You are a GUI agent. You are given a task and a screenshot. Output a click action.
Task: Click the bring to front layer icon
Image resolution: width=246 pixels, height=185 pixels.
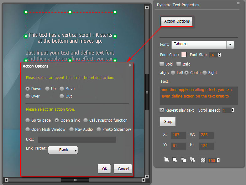(x=166, y=160)
